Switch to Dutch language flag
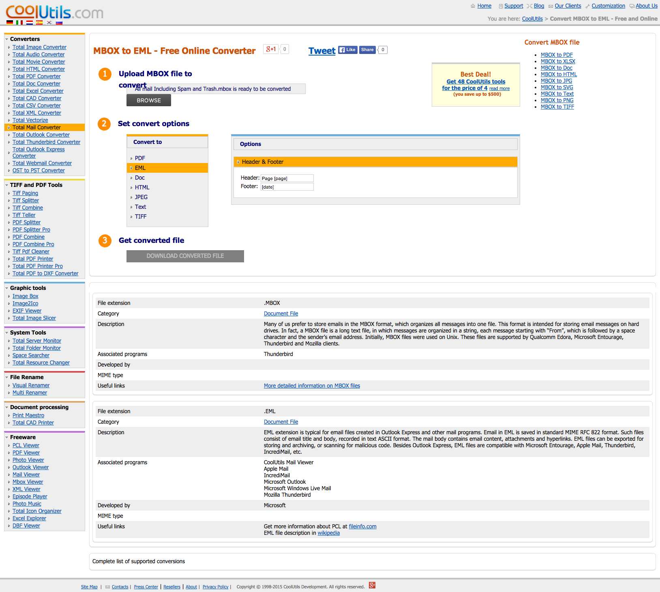 click(x=30, y=23)
